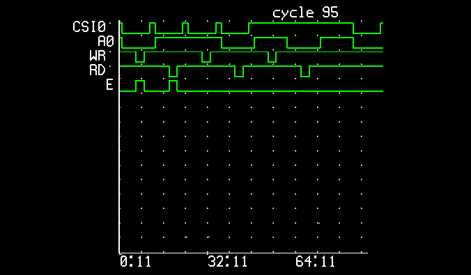This screenshot has width=471, height=275.
Task: Click the 64:11 time axis marker
Action: coord(315,262)
